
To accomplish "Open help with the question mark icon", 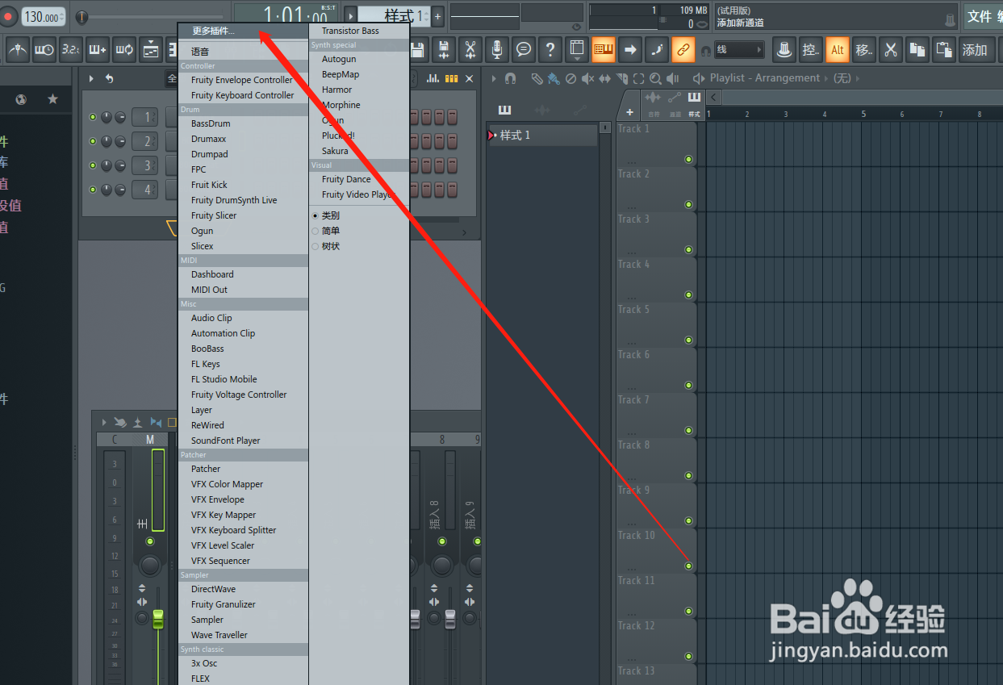I will click(x=550, y=50).
